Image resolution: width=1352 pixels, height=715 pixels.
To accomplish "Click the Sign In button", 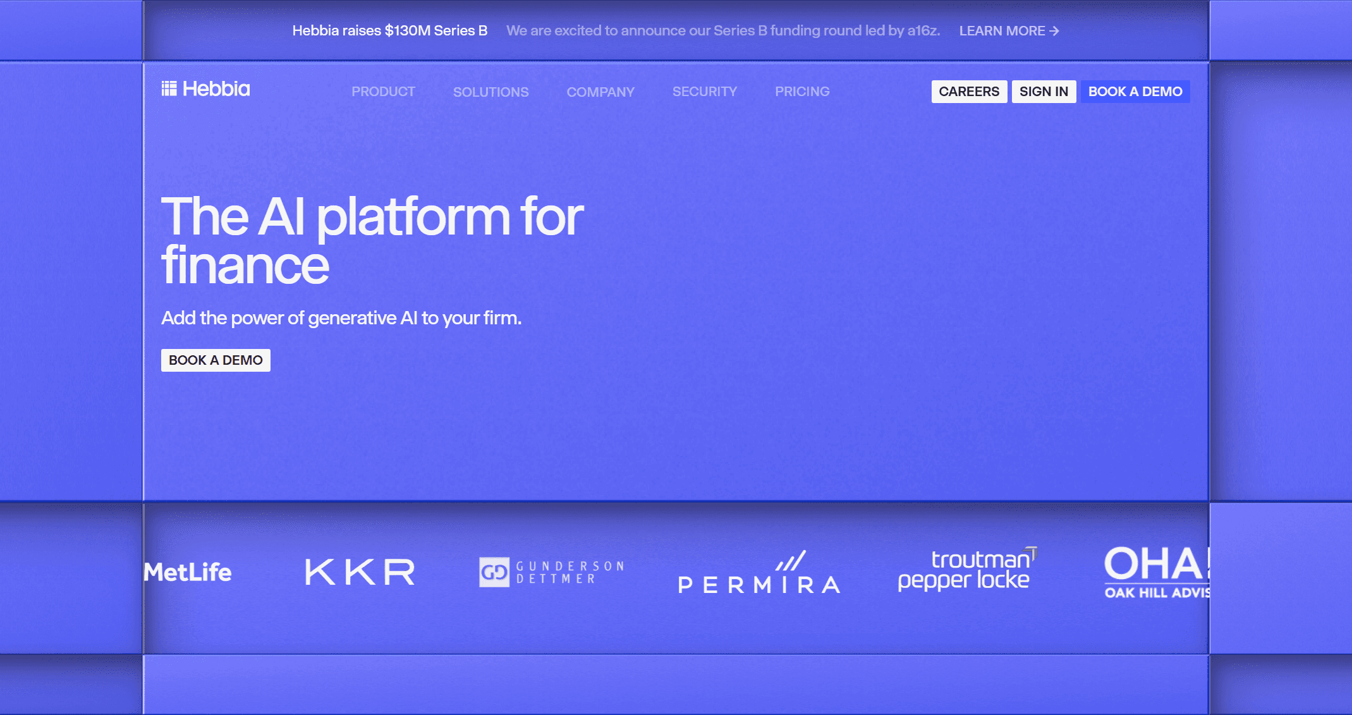I will tap(1043, 92).
